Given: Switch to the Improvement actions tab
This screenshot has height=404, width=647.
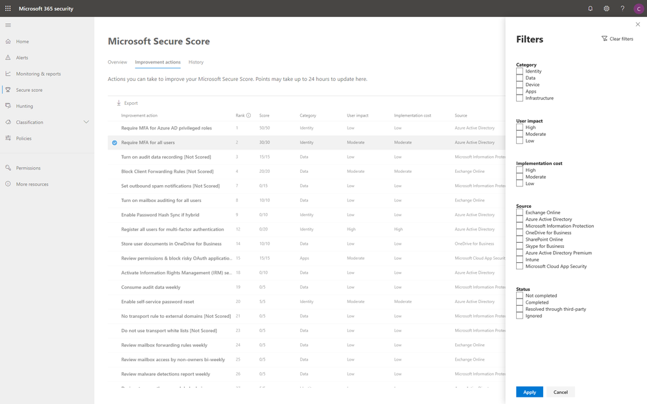Looking at the screenshot, I should pos(158,62).
